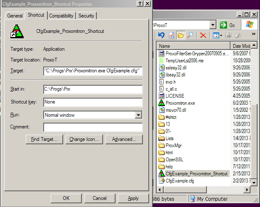Click the Properties checkmark toolbar icon
The image size is (260, 207).
pyautogui.click(x=171, y=35)
